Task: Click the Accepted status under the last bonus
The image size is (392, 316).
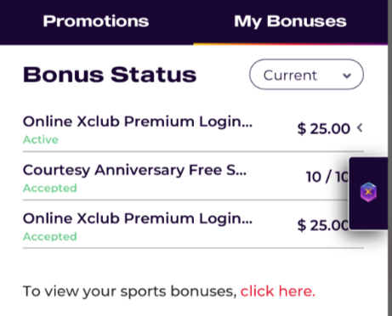Action: tap(50, 236)
